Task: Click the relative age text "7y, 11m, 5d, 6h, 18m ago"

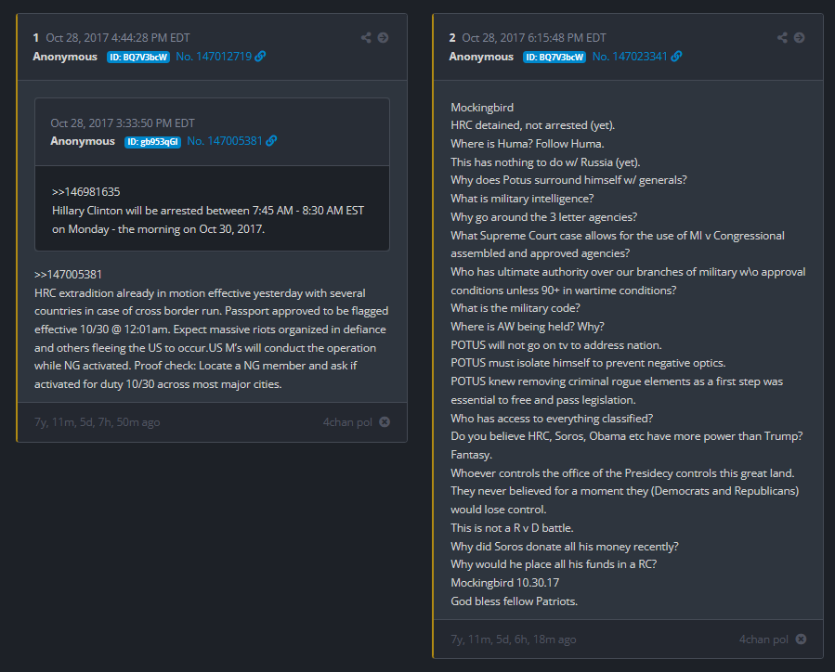Action: [513, 640]
